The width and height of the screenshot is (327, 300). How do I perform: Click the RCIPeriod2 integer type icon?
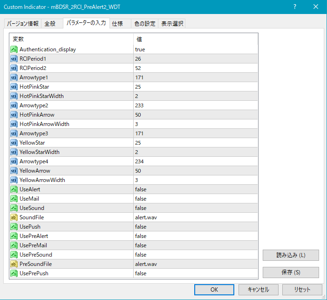(14, 68)
